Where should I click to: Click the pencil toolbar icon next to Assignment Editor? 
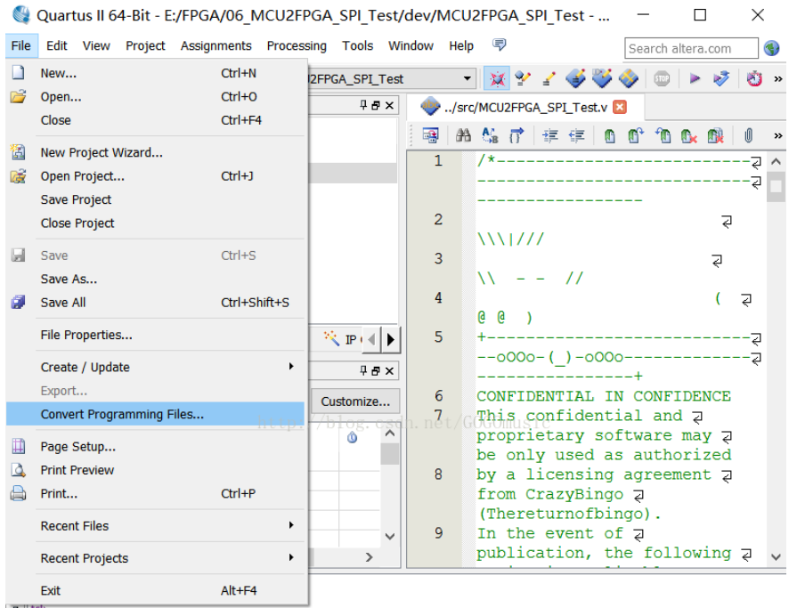(549, 78)
